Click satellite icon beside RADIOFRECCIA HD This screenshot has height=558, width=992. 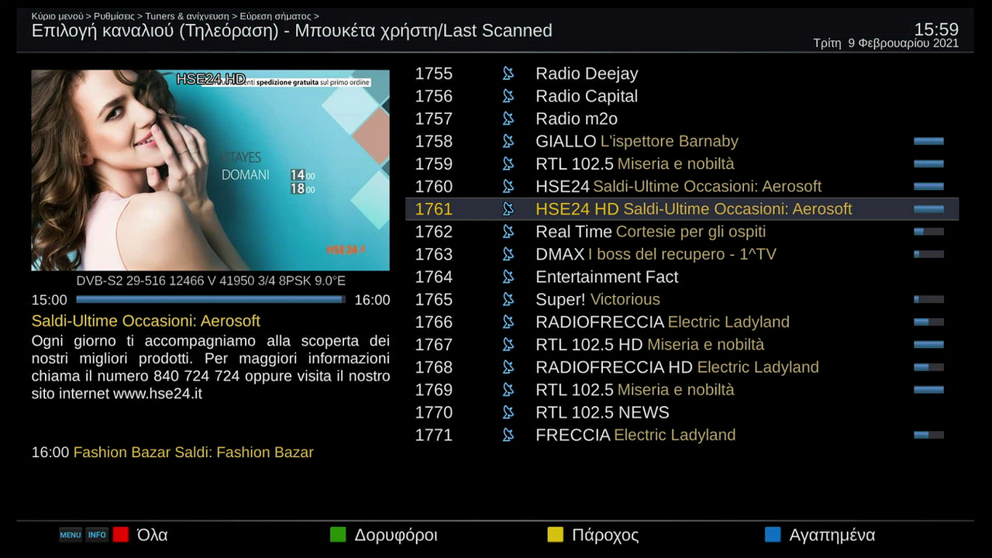point(508,367)
